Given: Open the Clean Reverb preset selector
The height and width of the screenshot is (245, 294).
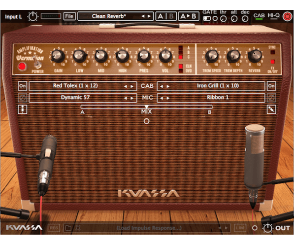Looking at the screenshot, I should click(x=116, y=16).
